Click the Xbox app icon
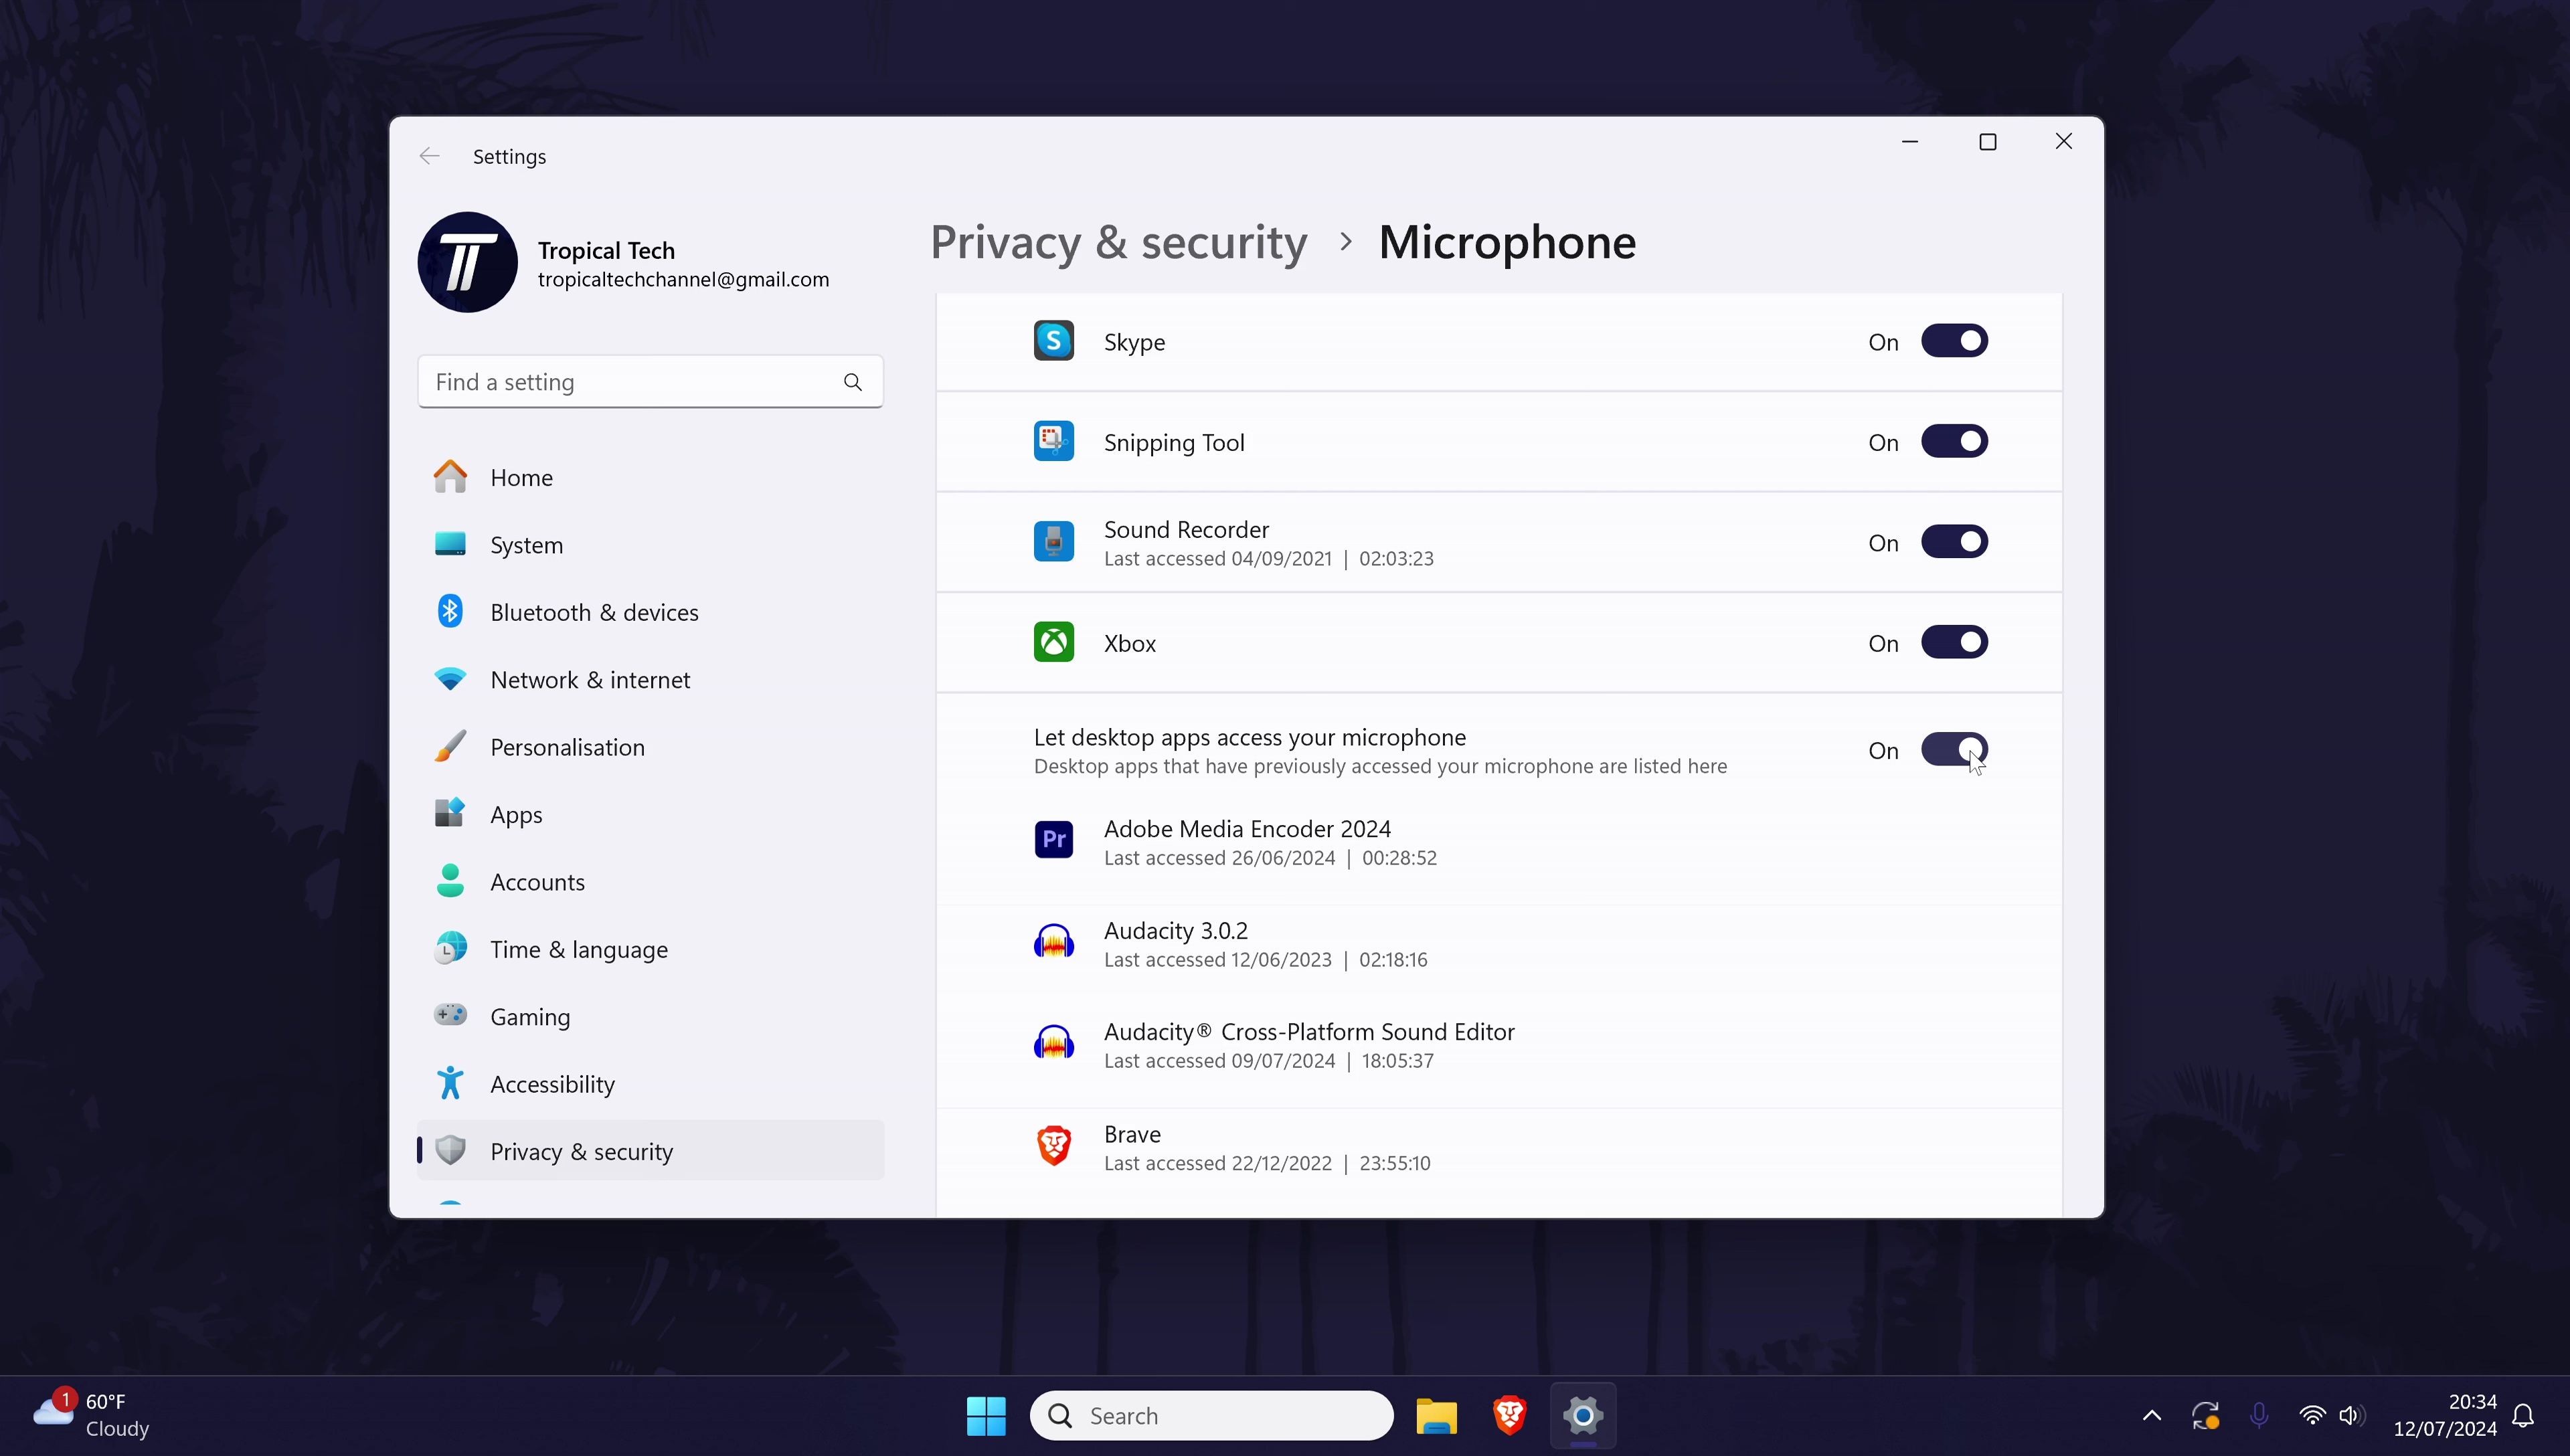This screenshot has width=2570, height=1456. pos(1053,642)
